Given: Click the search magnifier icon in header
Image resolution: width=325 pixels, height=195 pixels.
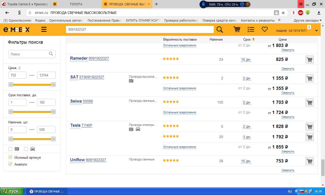Looking at the screenshot, I should pyautogui.click(x=220, y=29).
